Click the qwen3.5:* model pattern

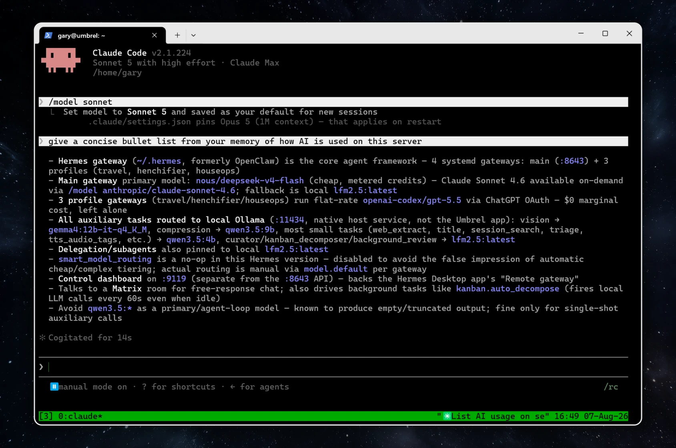110,308
